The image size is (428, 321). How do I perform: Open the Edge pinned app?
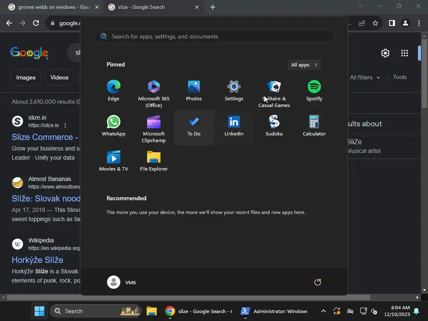pyautogui.click(x=114, y=91)
